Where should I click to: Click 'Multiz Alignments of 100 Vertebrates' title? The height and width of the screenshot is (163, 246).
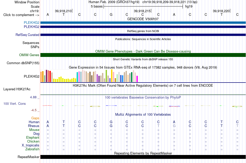[x=143, y=115]
